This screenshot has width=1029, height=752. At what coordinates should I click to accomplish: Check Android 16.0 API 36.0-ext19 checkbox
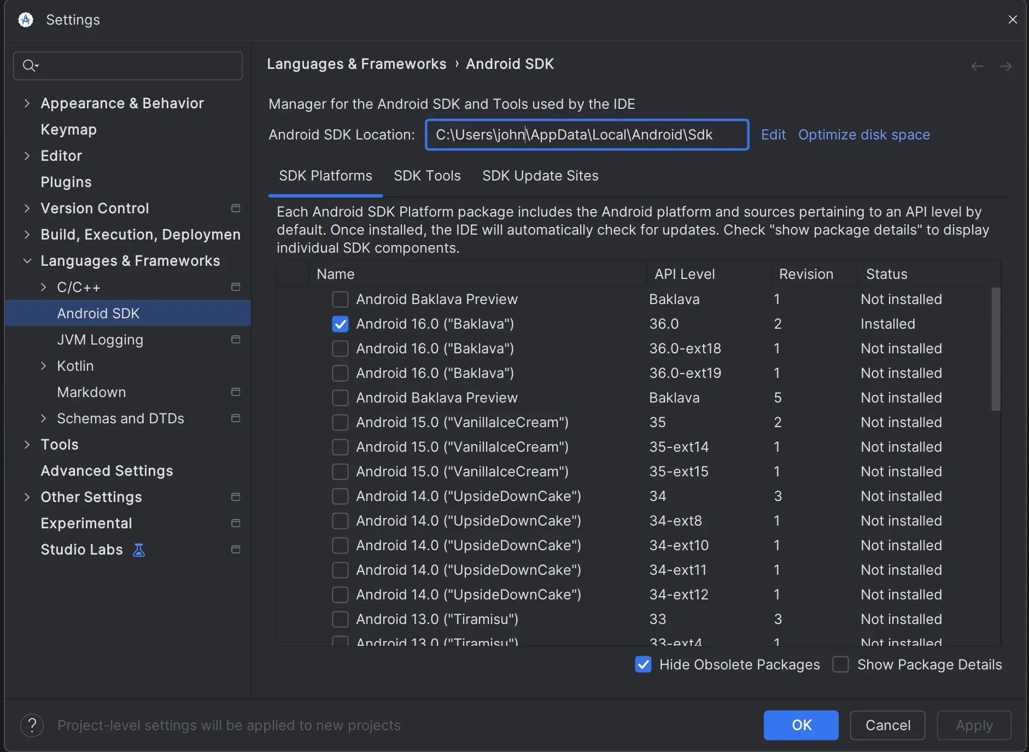[x=340, y=374]
